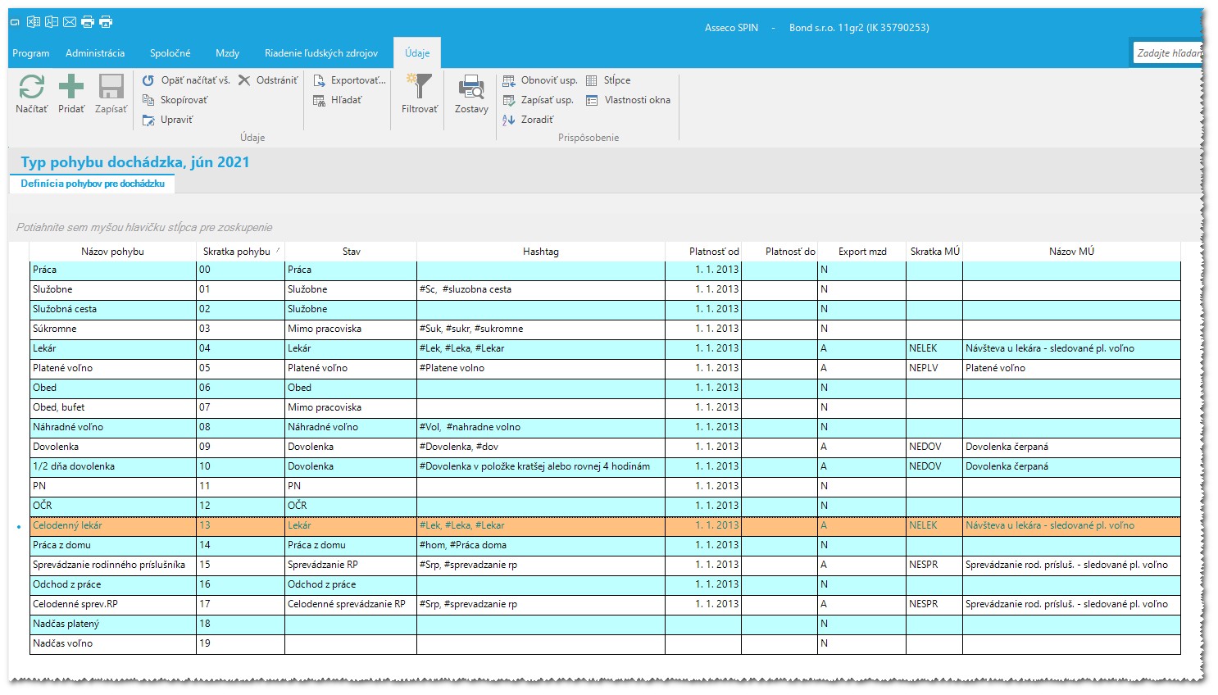Screen dimensions: 1218x695
Task: Remove the record with Odstrániť
Action: pyautogui.click(x=268, y=80)
